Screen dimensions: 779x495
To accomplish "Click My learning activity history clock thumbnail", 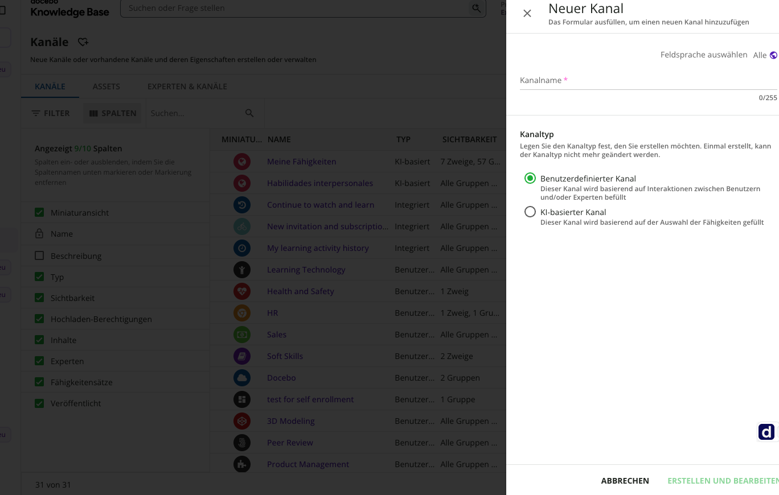I will click(242, 248).
